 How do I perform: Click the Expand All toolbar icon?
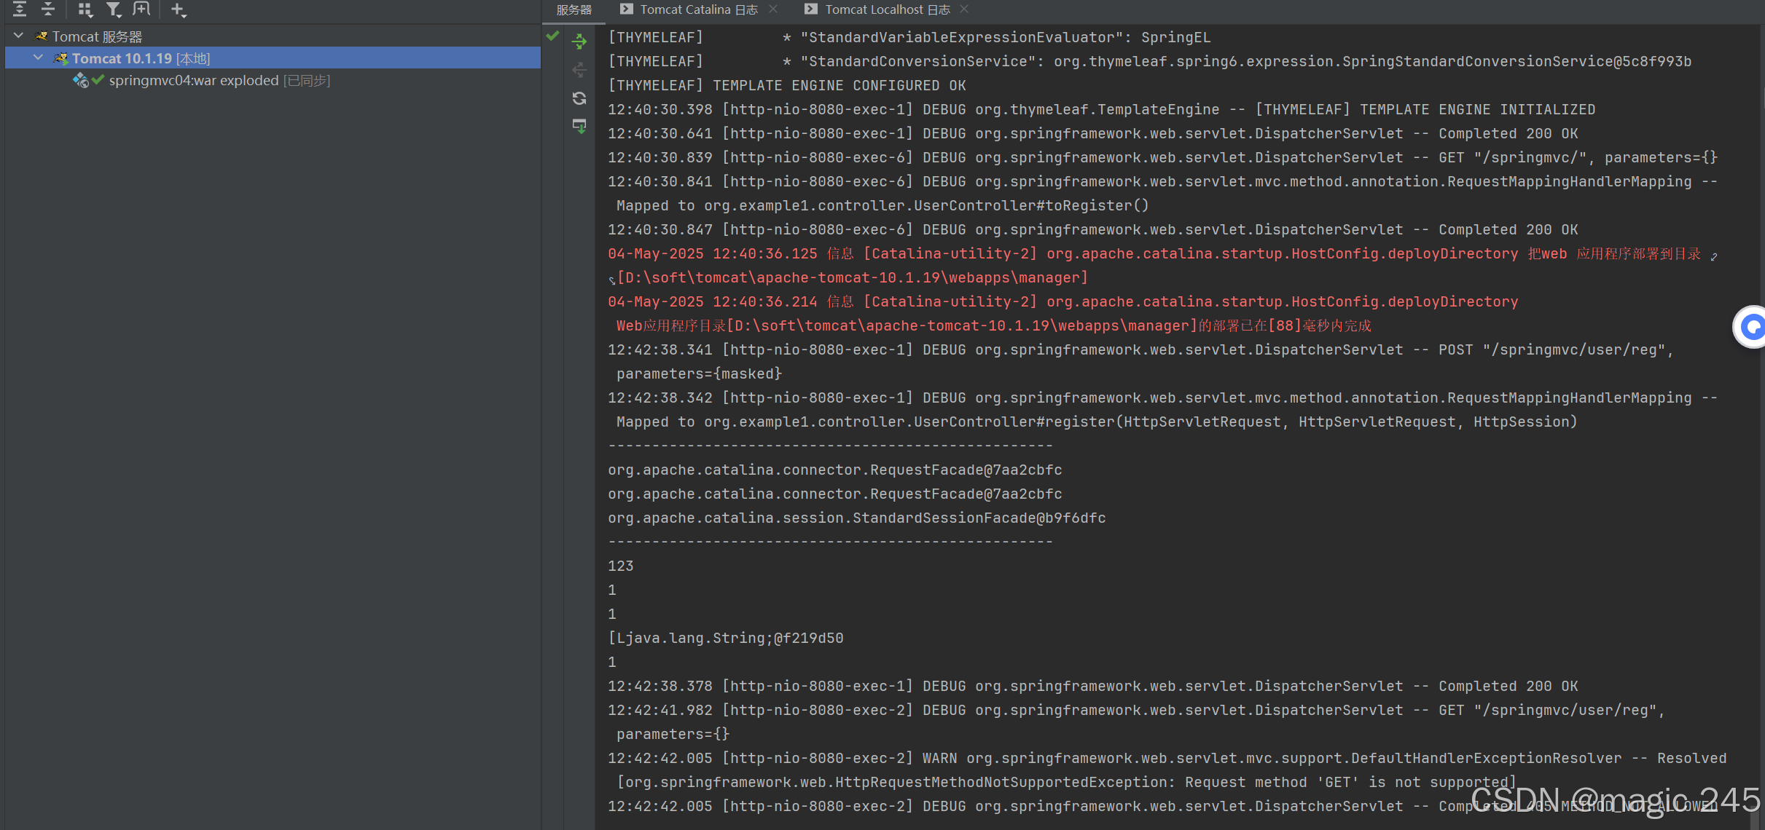tap(20, 9)
